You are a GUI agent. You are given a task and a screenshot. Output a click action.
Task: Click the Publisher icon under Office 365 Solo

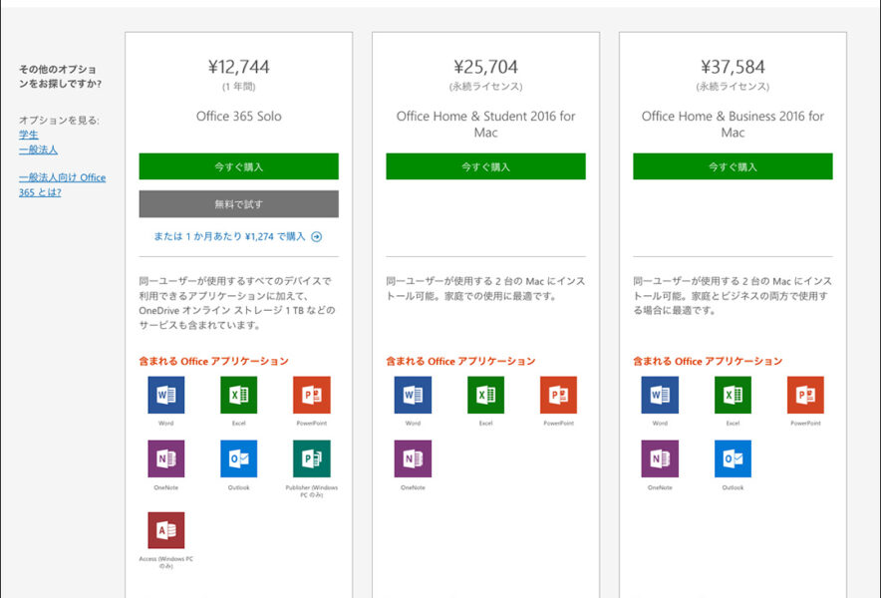coord(312,458)
